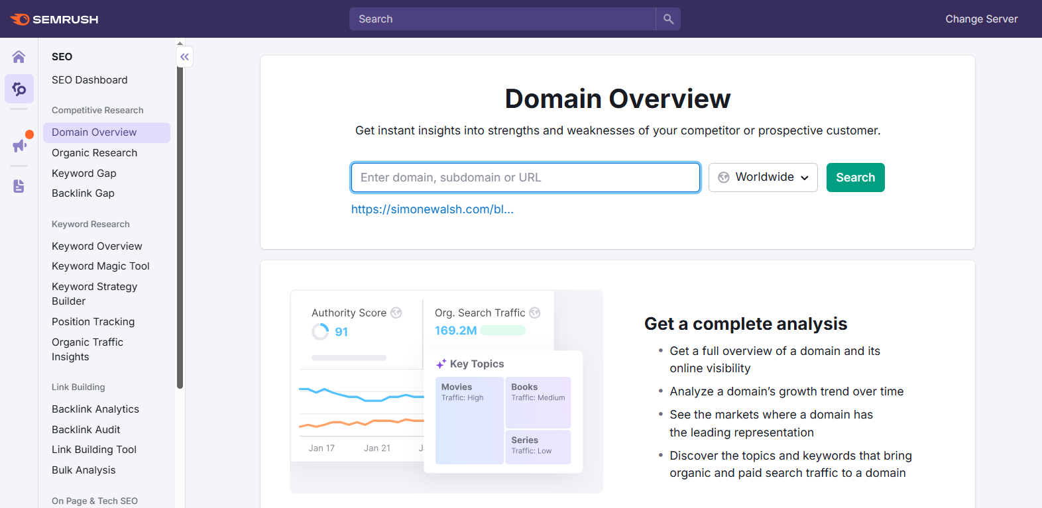This screenshot has height=508, width=1042.
Task: Click Change Server in the header
Action: pyautogui.click(x=981, y=19)
